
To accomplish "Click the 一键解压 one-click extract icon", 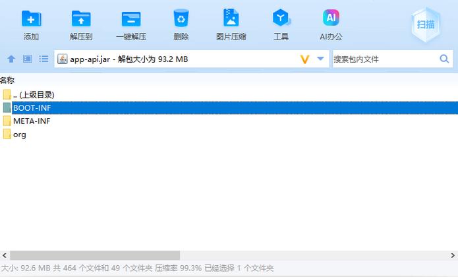I will [x=131, y=18].
